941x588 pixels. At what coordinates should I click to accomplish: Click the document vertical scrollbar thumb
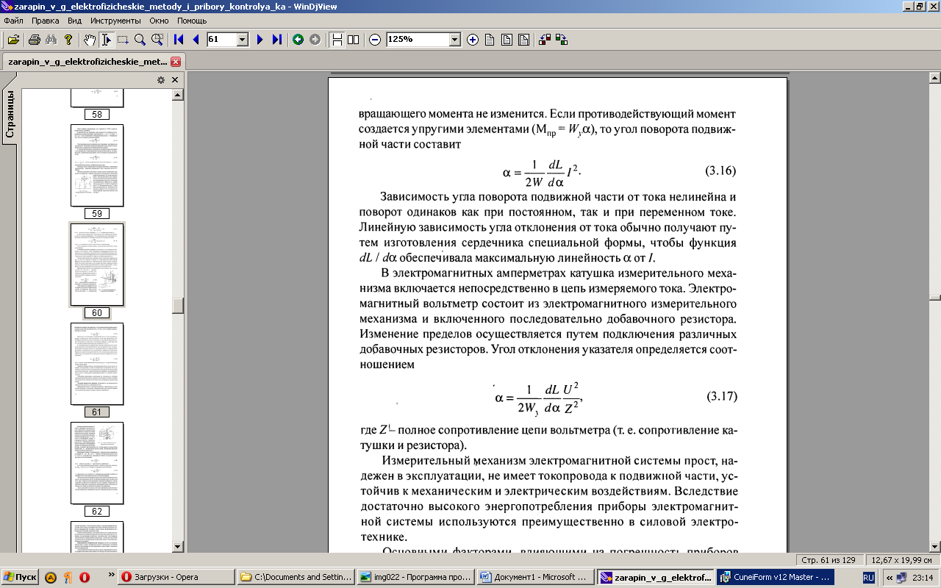point(935,298)
